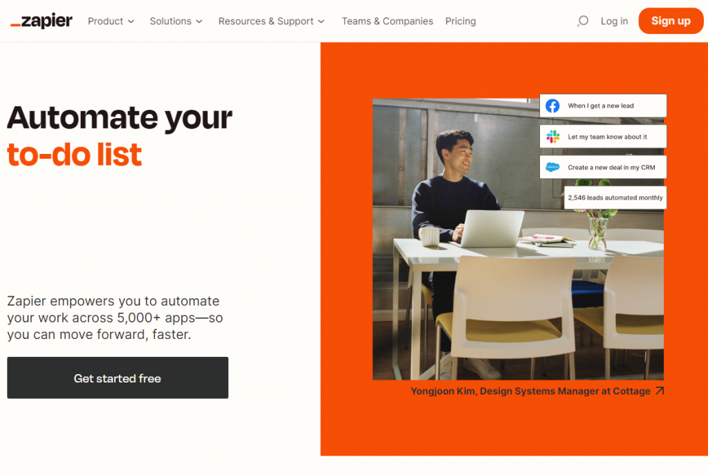The width and height of the screenshot is (708, 475).
Task: Open the Pricing page
Action: coord(460,21)
